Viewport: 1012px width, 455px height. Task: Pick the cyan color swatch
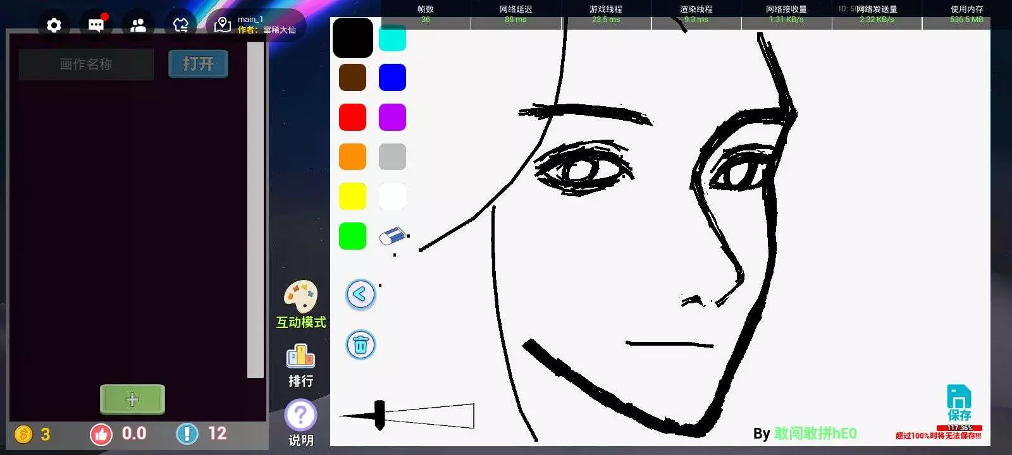[x=392, y=38]
